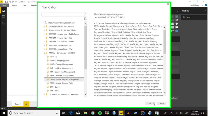Click the description pane scrollbar down arrow
The image size is (208, 116).
pos(165,93)
